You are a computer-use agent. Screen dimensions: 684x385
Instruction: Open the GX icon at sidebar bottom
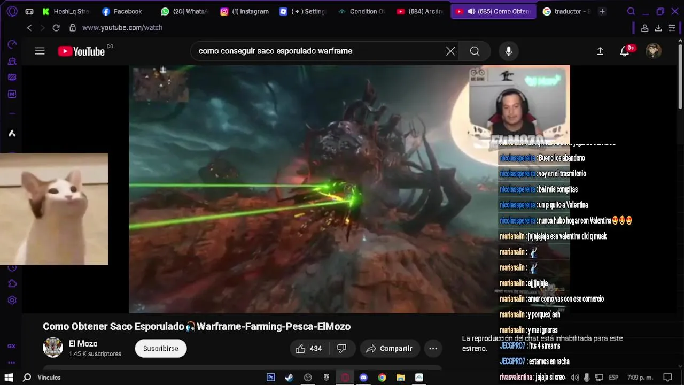pyautogui.click(x=11, y=346)
